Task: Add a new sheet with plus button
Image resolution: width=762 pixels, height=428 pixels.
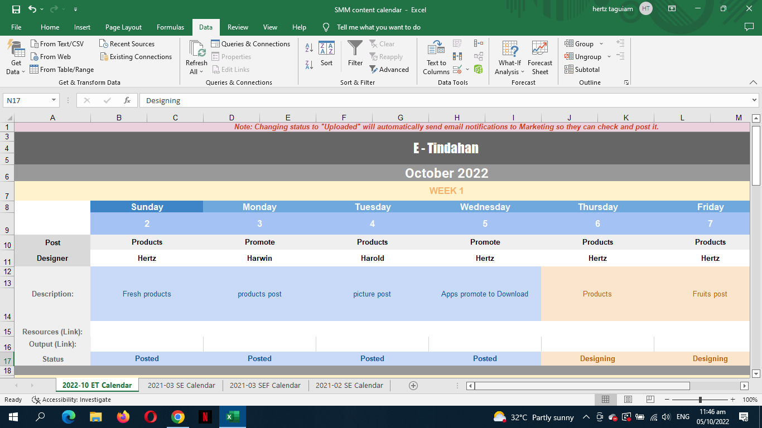Action: [413, 385]
